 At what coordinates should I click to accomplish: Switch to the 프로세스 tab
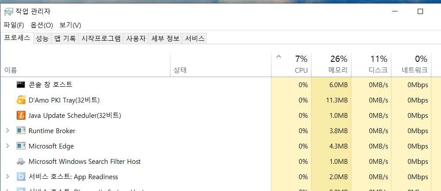(x=17, y=38)
